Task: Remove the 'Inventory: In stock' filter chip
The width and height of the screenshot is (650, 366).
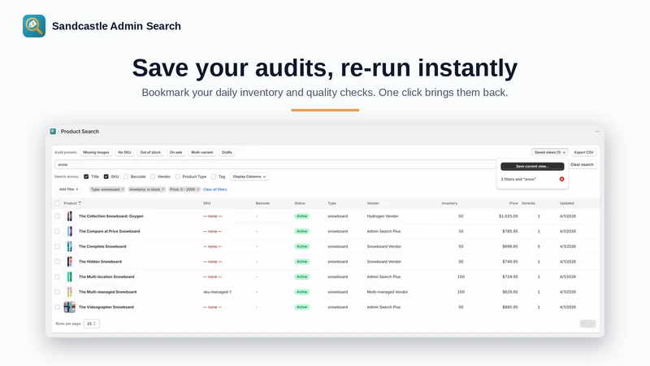Action: pos(163,190)
